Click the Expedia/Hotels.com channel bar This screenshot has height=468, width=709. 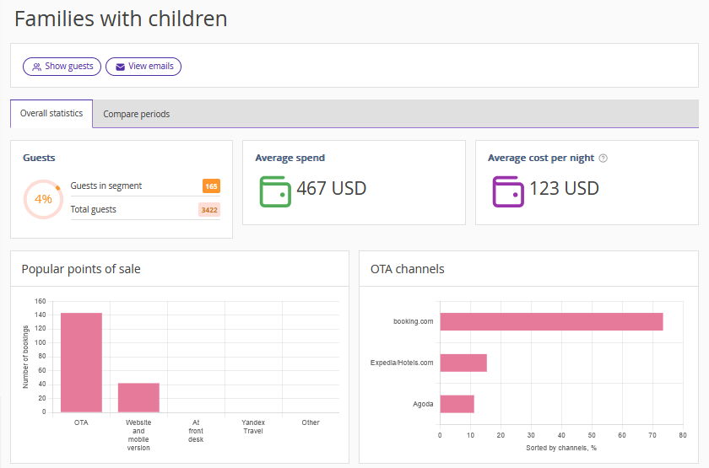tap(463, 363)
